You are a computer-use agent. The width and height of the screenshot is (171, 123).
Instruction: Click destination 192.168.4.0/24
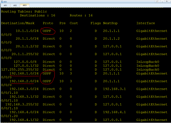24,112
